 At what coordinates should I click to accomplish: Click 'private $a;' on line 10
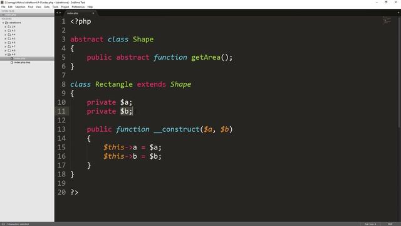[110, 102]
